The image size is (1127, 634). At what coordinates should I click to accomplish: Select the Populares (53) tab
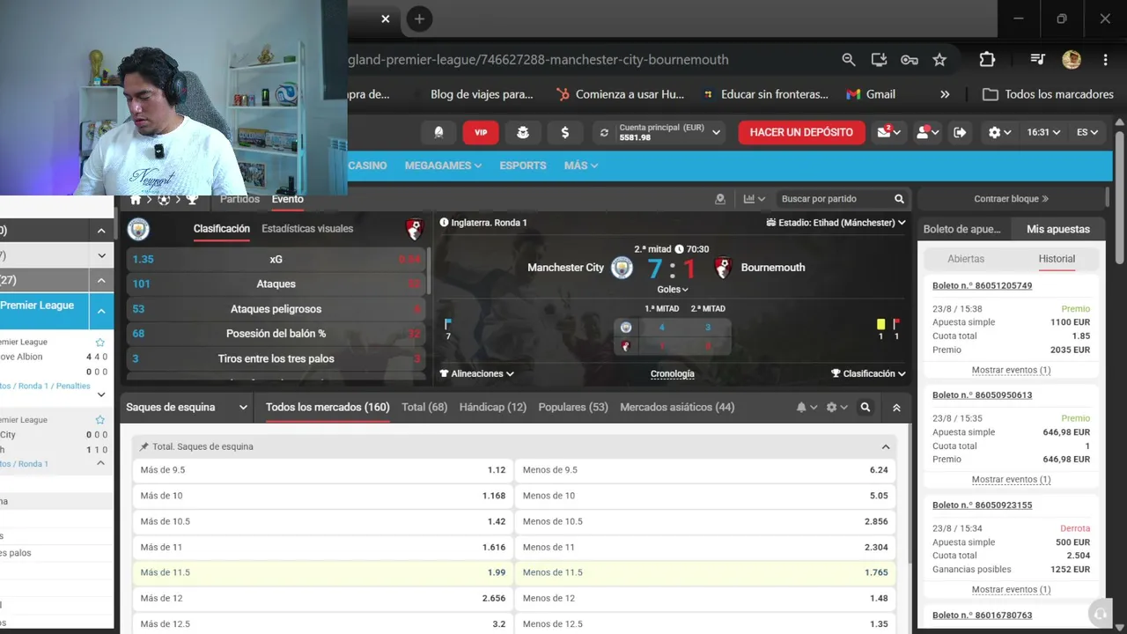573,407
